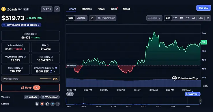The image size is (213, 112).
Task: Expand more social links chevron
Action: coord(58,104)
